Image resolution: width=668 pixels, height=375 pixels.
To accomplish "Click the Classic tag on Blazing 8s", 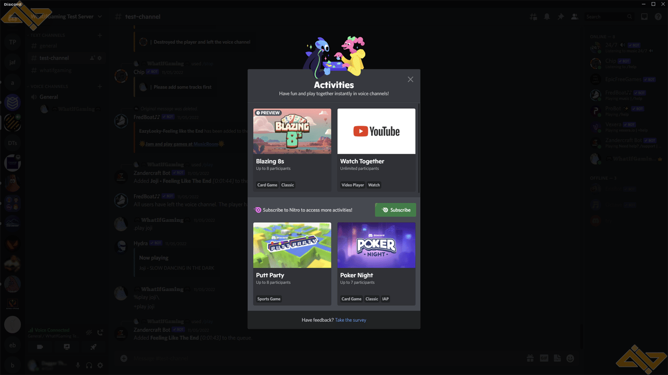I will pyautogui.click(x=288, y=185).
